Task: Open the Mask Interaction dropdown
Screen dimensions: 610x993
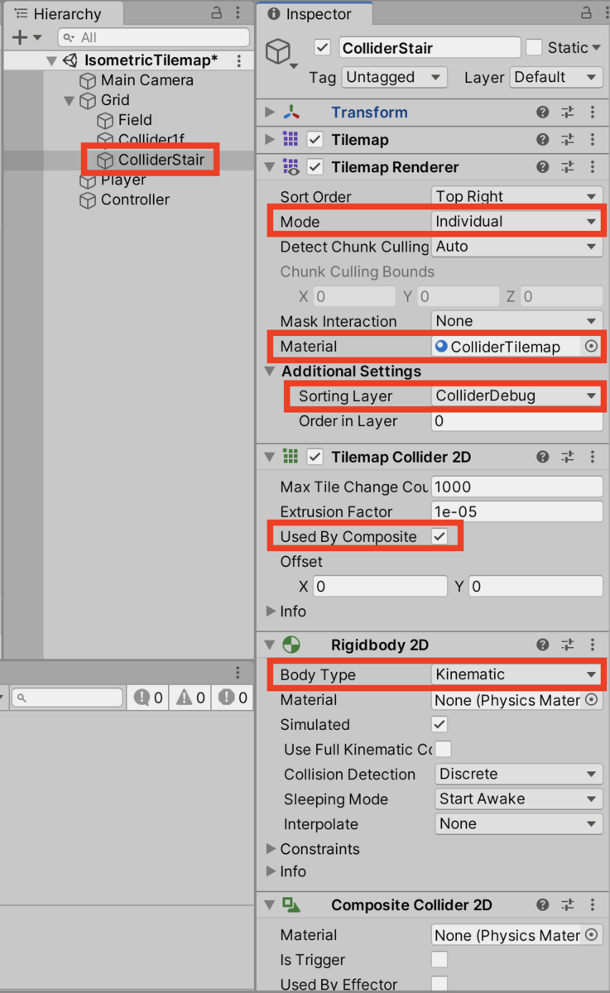Action: (517, 320)
